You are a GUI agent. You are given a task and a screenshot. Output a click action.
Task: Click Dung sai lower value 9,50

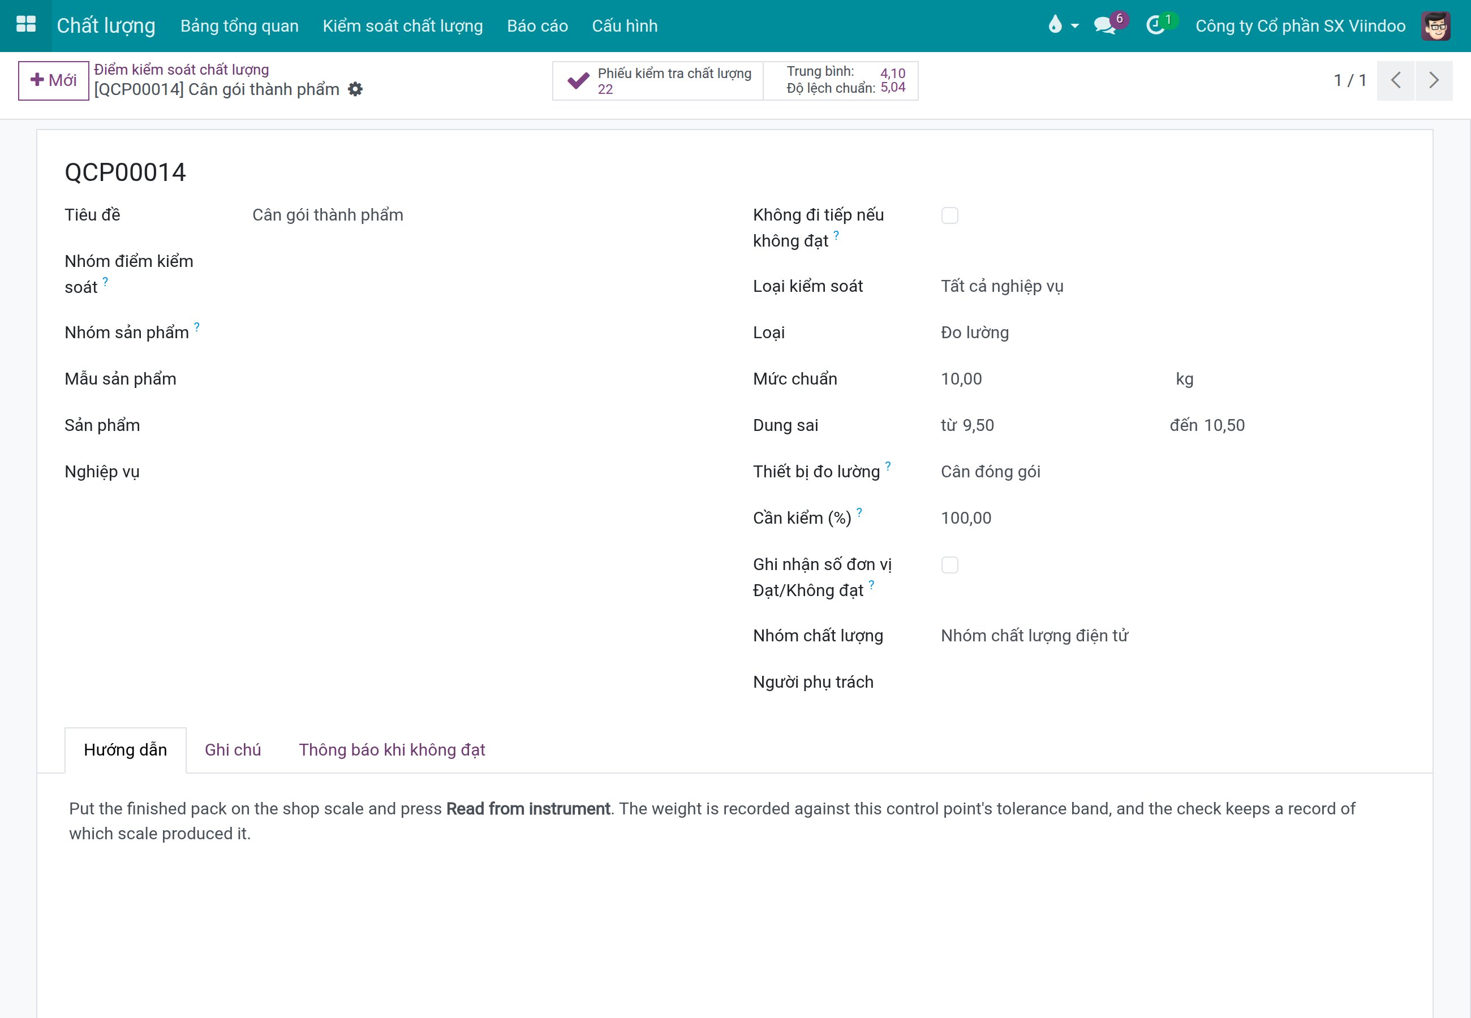tap(978, 426)
